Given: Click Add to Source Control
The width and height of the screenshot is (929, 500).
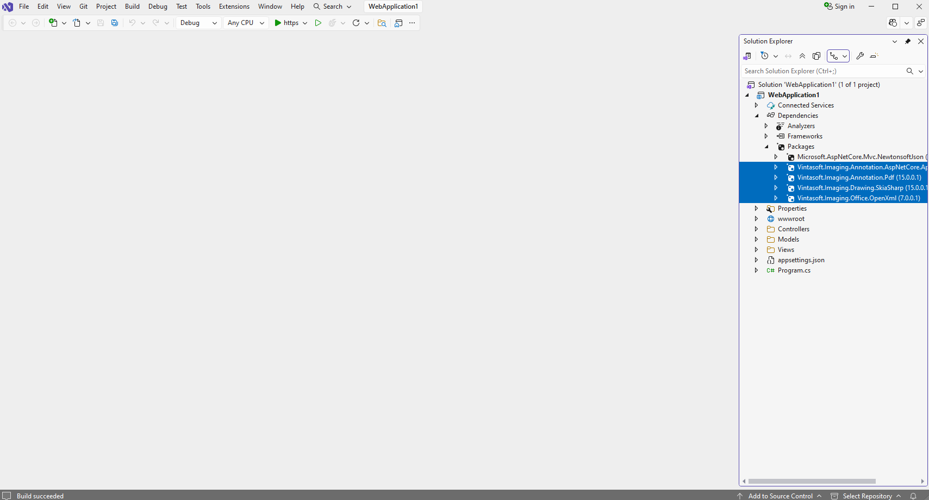Looking at the screenshot, I should [780, 496].
